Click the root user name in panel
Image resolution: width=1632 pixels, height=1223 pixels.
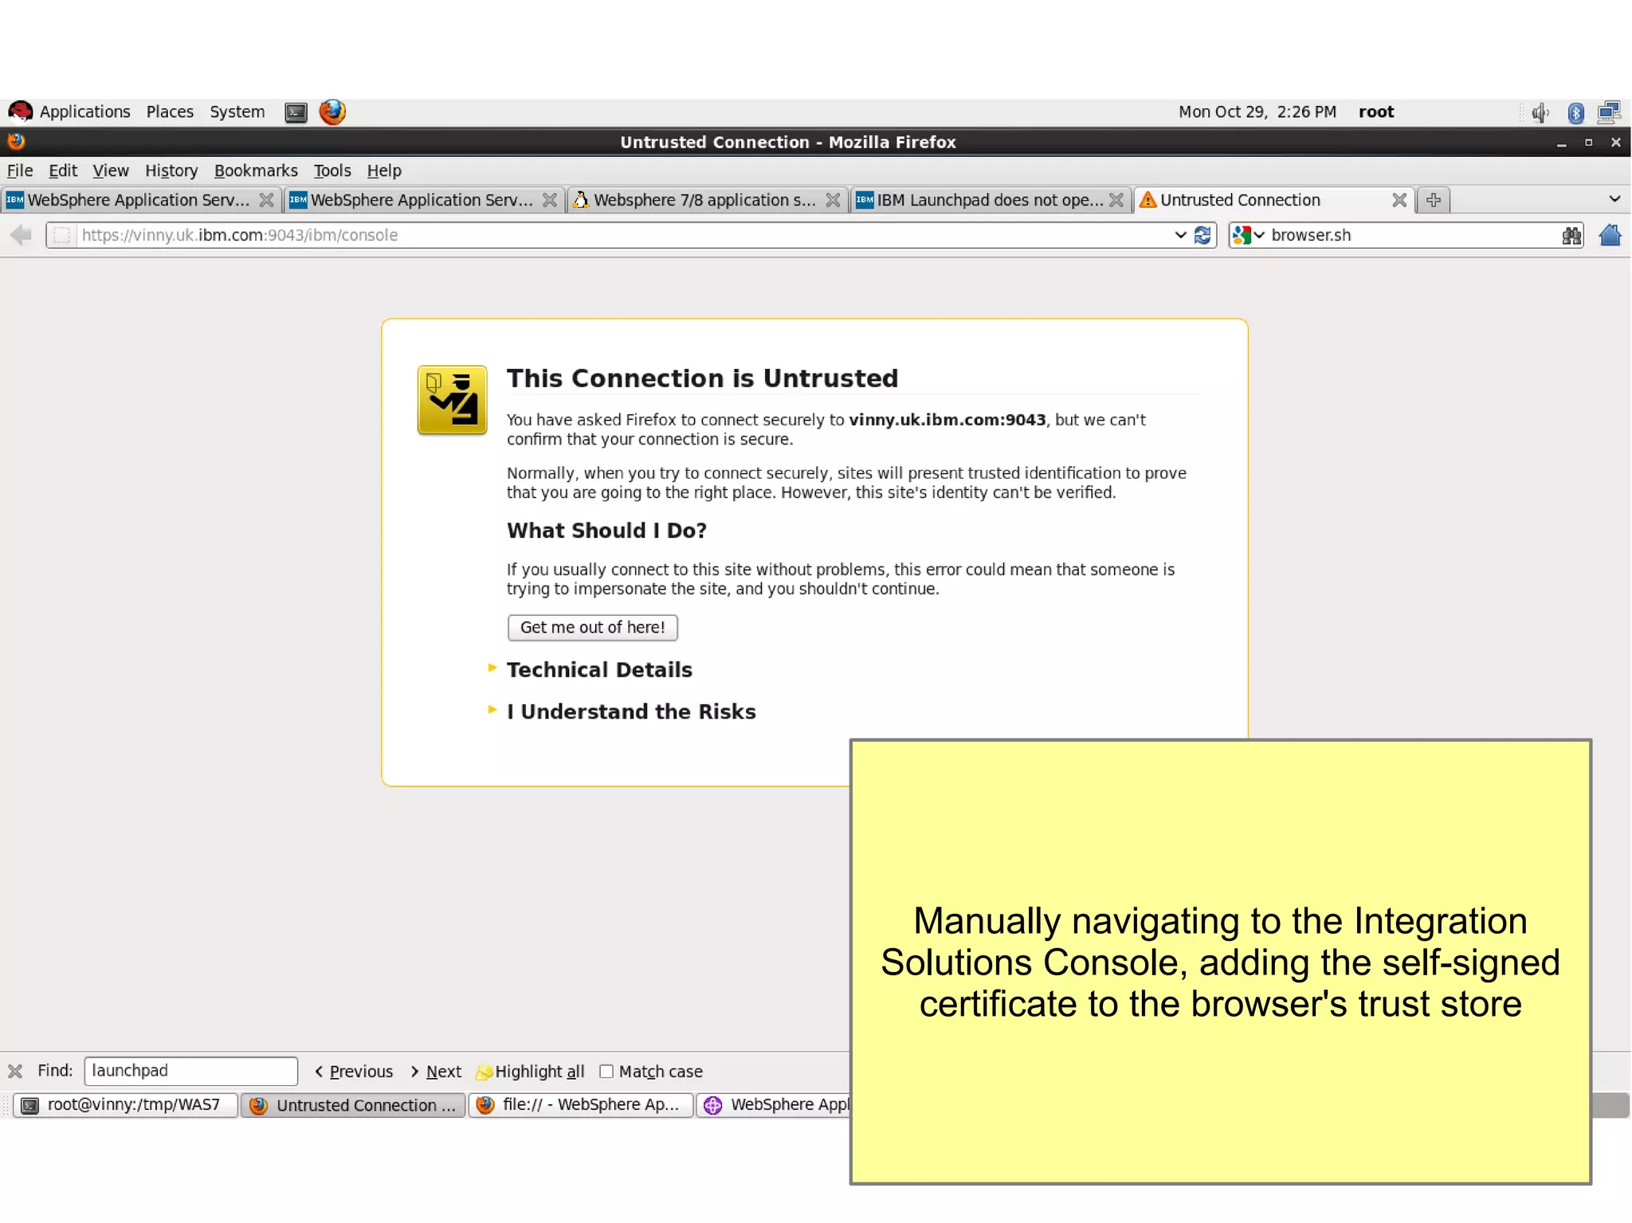tap(1376, 112)
